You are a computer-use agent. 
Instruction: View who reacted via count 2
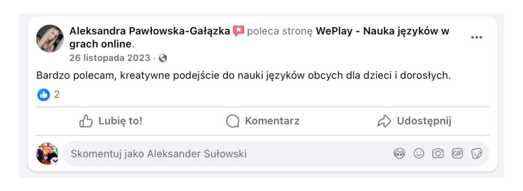click(x=57, y=95)
